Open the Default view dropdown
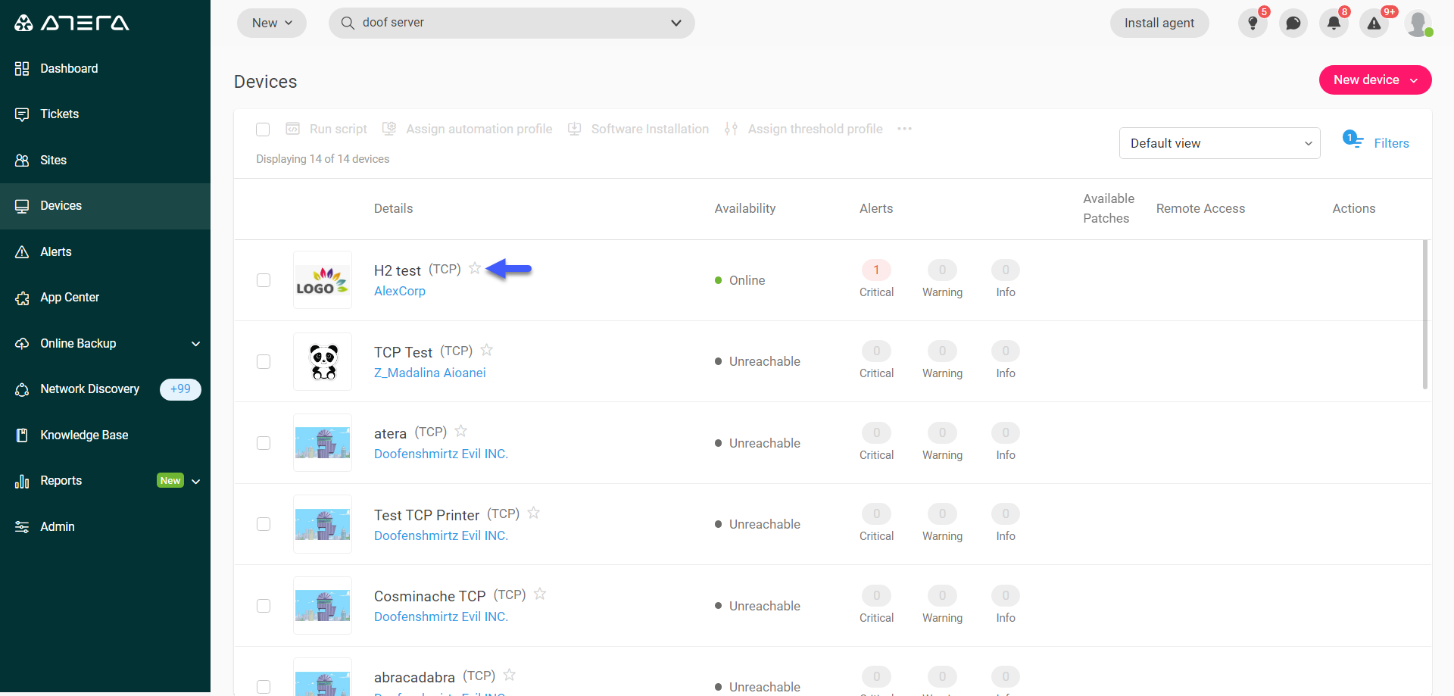 click(1219, 143)
